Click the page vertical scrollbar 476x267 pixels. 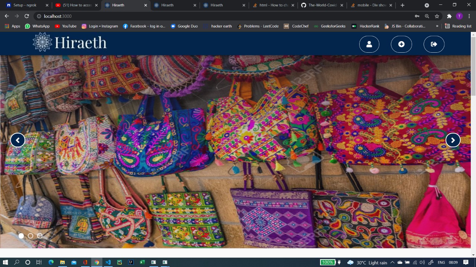[x=473, y=67]
